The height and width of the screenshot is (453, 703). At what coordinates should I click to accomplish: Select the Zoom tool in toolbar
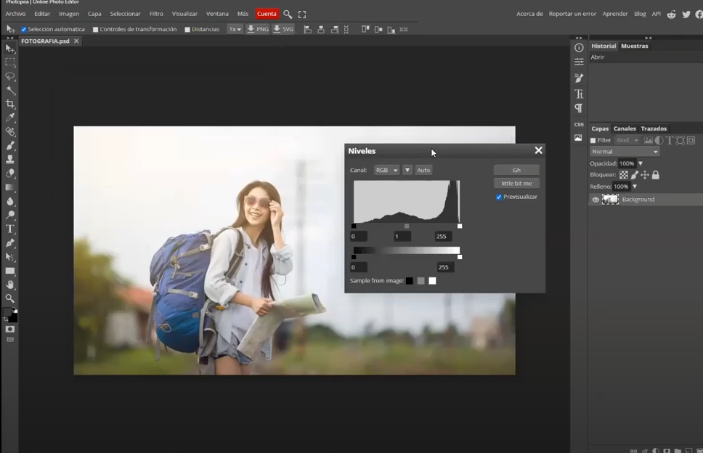tap(10, 298)
